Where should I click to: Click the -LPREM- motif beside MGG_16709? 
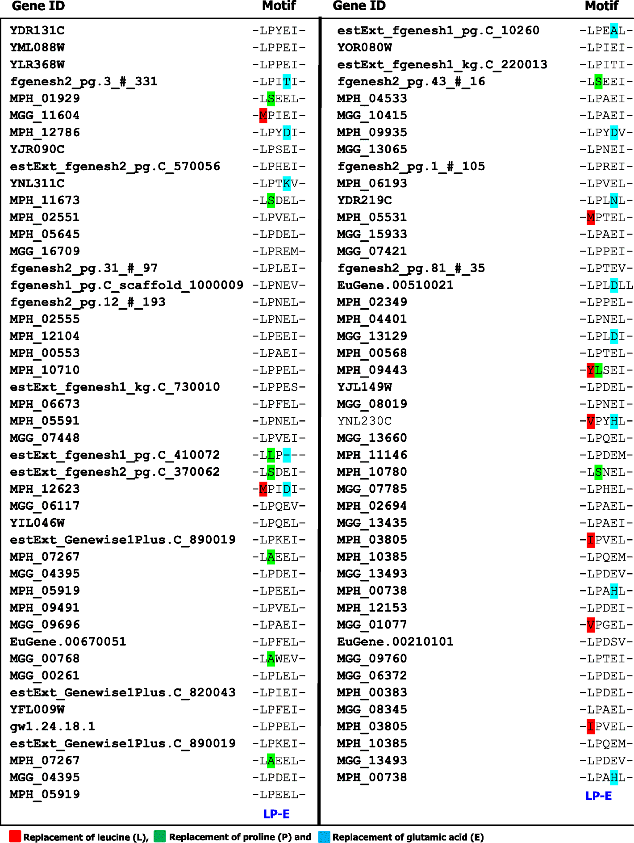pos(279,251)
